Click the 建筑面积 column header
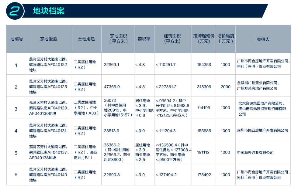This screenshot has width=298, height=193. coord(172,39)
